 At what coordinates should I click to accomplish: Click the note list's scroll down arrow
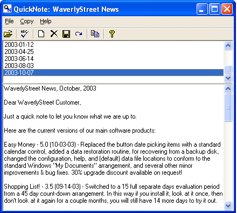click(228, 78)
